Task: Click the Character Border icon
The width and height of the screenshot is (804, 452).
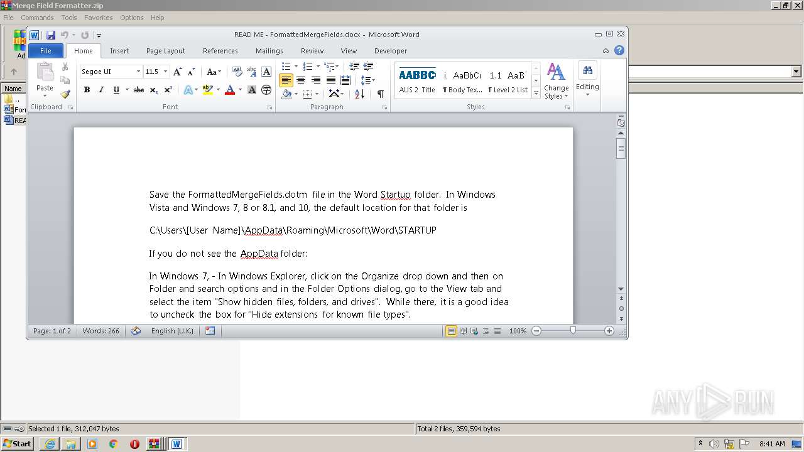Action: pyautogui.click(x=266, y=72)
